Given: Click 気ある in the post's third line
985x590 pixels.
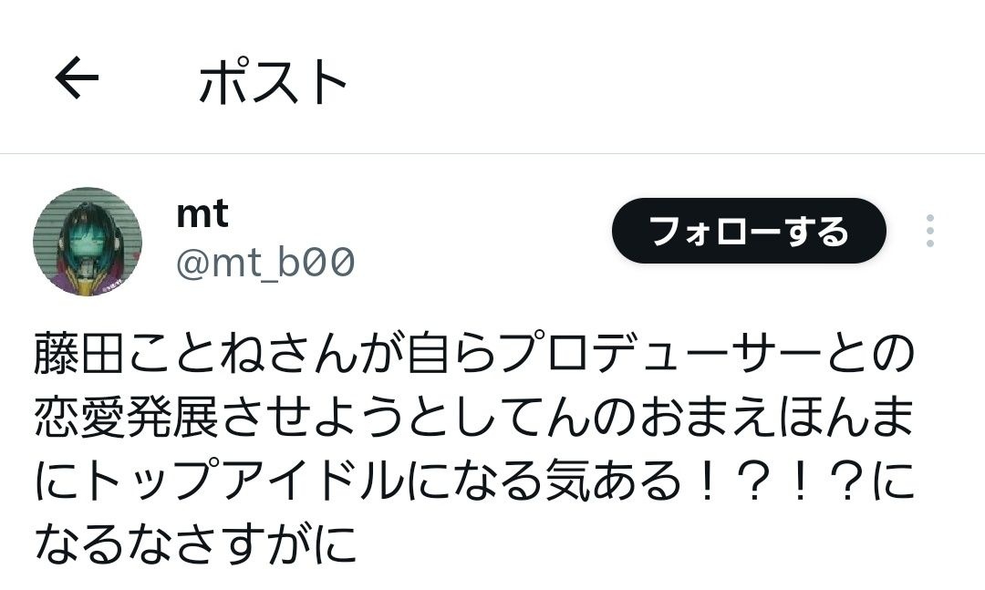Looking at the screenshot, I should click(613, 481).
